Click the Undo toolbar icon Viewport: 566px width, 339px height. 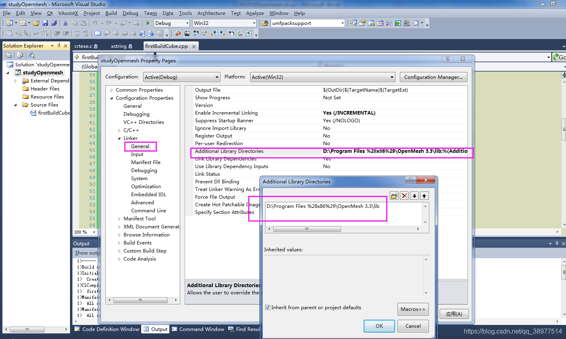95,23
